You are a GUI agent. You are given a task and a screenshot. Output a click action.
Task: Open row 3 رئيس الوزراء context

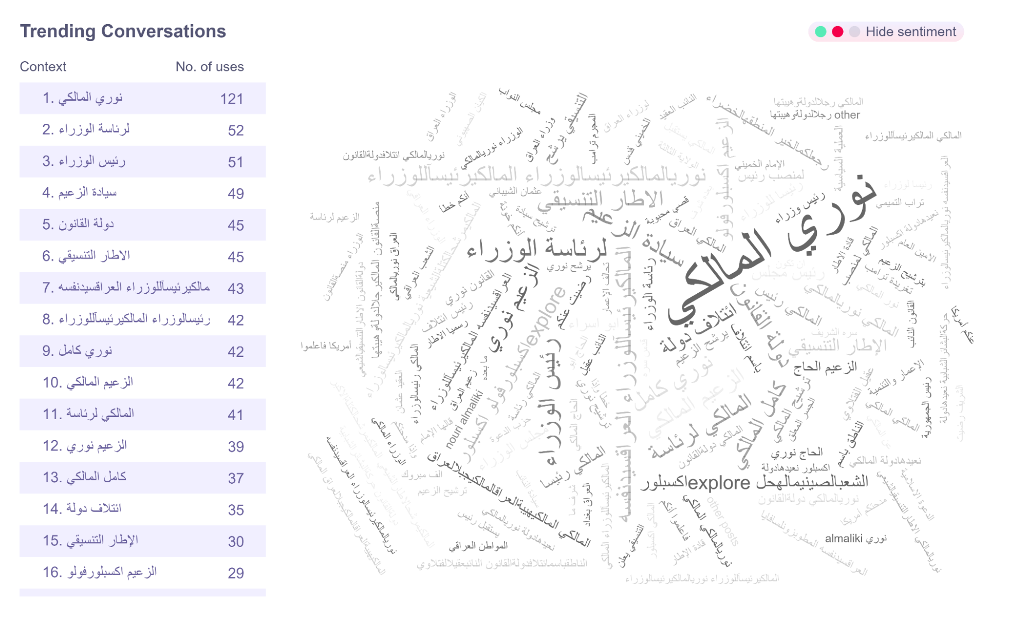[x=142, y=162]
